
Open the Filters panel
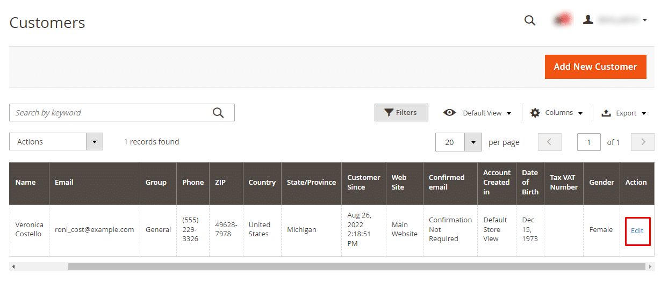(401, 113)
